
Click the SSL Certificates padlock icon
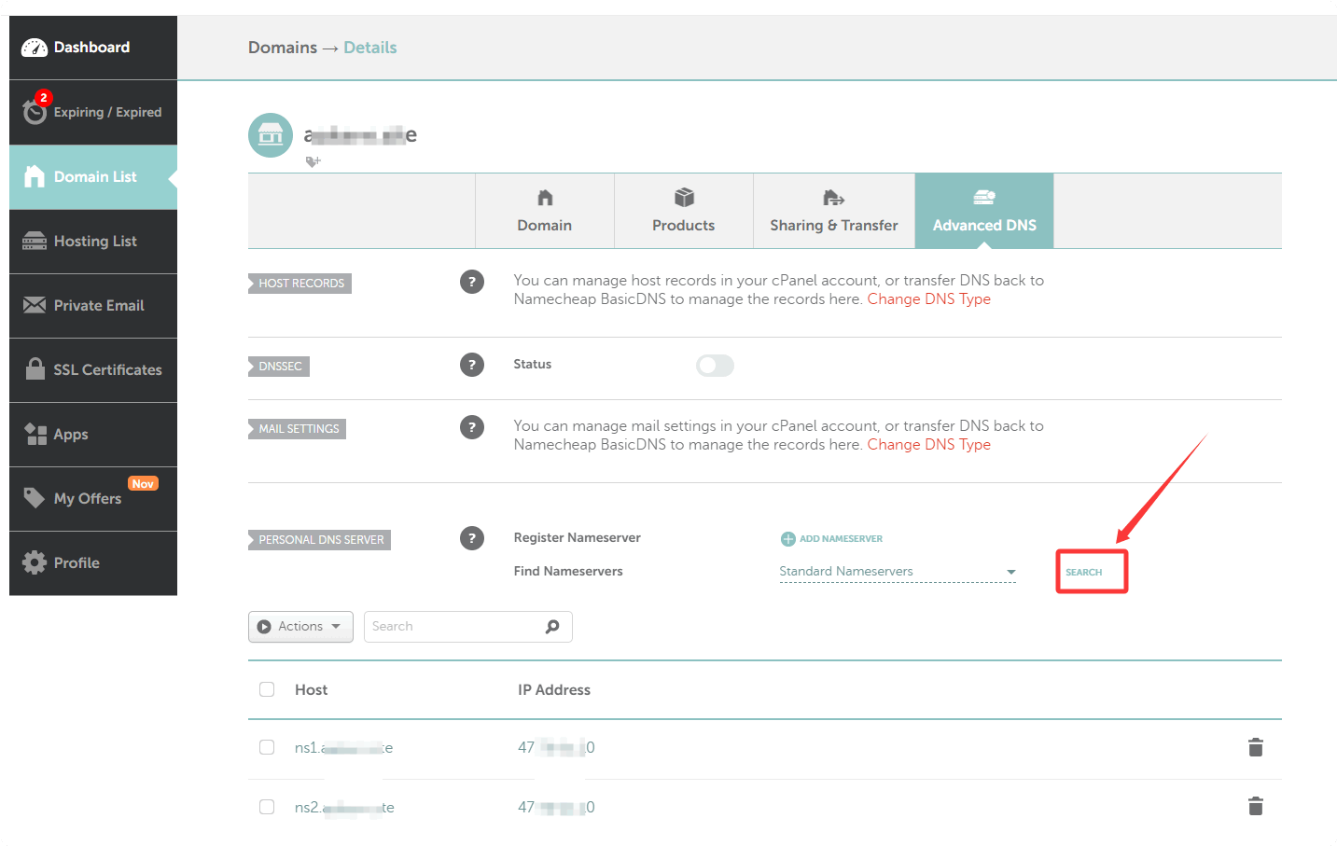35,369
